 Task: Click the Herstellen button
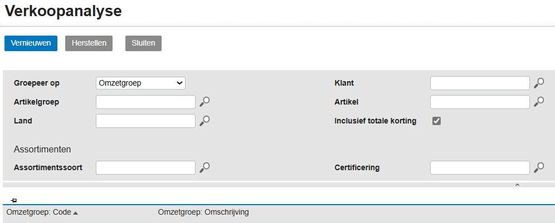pyautogui.click(x=89, y=43)
